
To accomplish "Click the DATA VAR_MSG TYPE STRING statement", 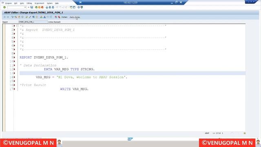I will tap(69, 69).
